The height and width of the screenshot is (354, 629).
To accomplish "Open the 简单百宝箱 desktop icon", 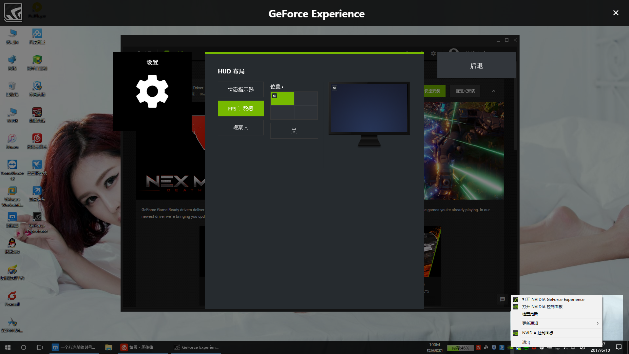I will [37, 63].
